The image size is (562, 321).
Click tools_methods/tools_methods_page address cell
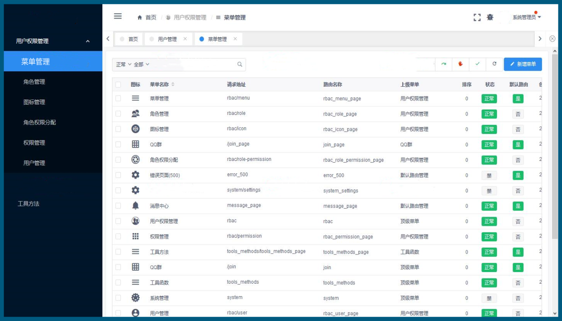(266, 252)
